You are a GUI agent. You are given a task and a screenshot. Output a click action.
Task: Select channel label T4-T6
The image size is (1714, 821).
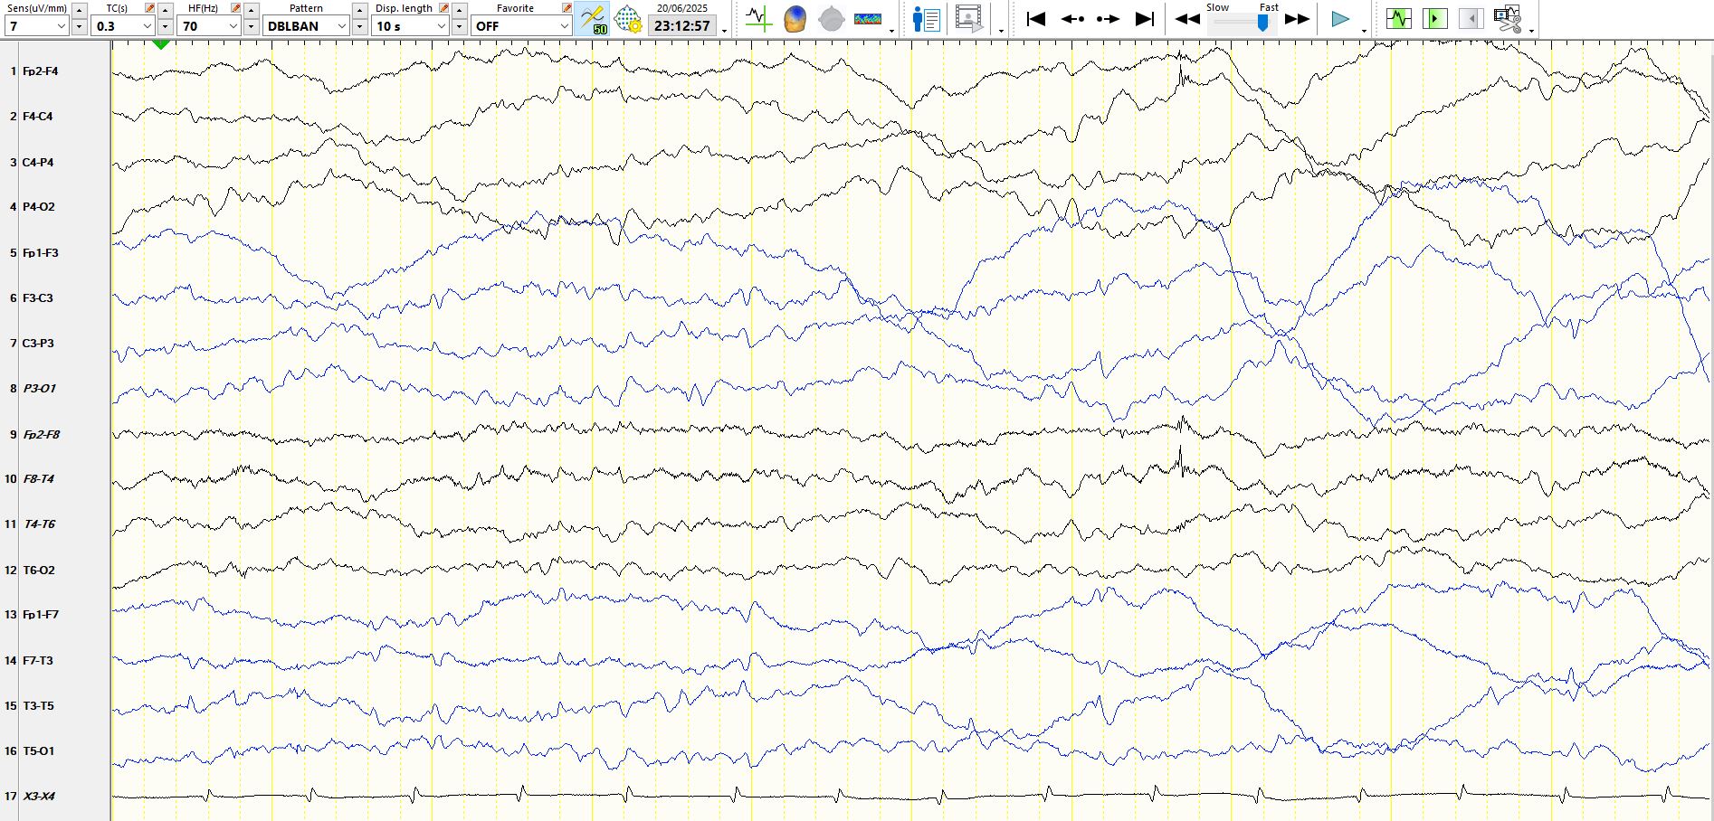pos(40,524)
